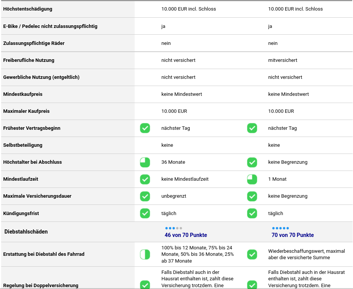The width and height of the screenshot is (353, 289).
Task: Click the rating dots above "46 von 70 Punkte"
Action: point(173,228)
